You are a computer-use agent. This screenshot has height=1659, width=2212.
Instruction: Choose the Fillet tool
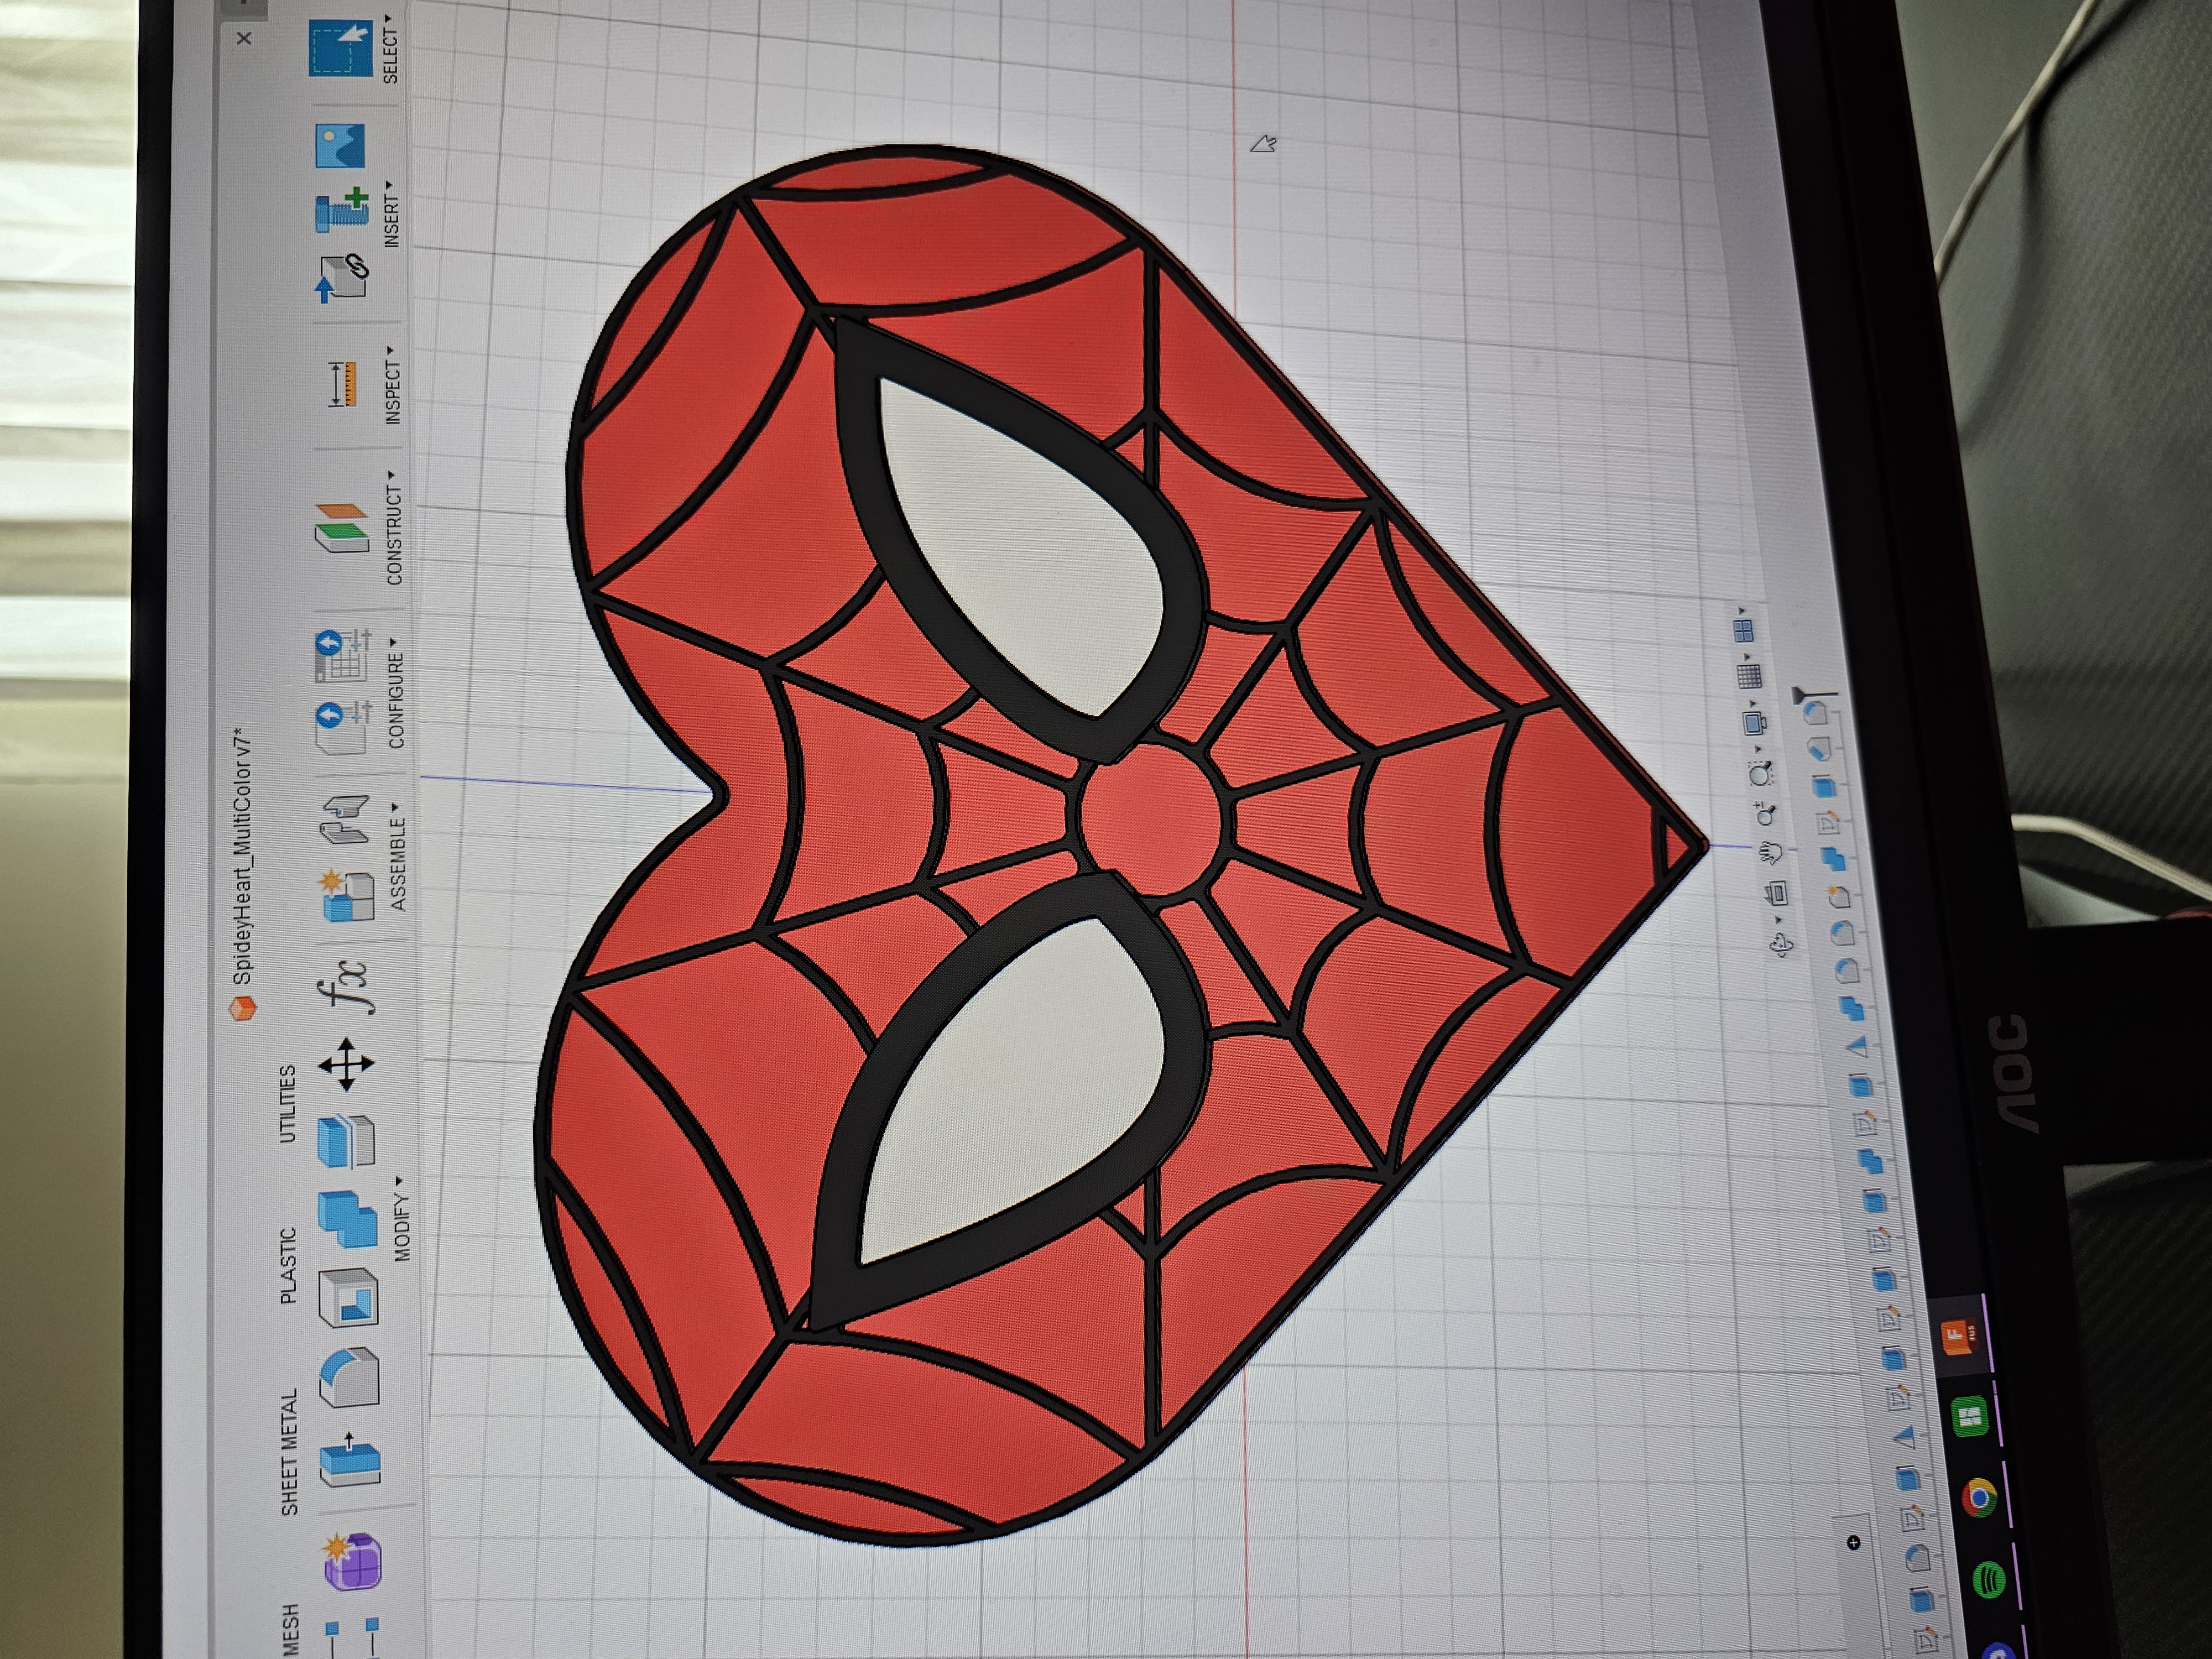tap(349, 1376)
